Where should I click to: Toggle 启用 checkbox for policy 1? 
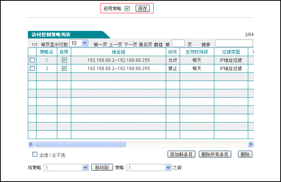coord(64,60)
